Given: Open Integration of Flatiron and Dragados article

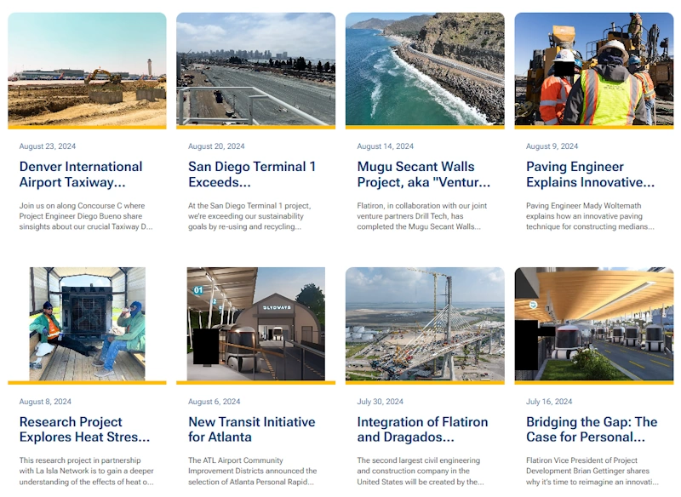Looking at the screenshot, I should click(x=422, y=429).
